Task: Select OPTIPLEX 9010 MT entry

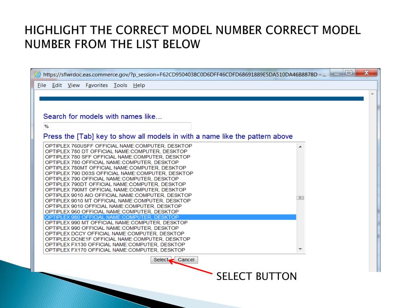Action: (x=170, y=201)
